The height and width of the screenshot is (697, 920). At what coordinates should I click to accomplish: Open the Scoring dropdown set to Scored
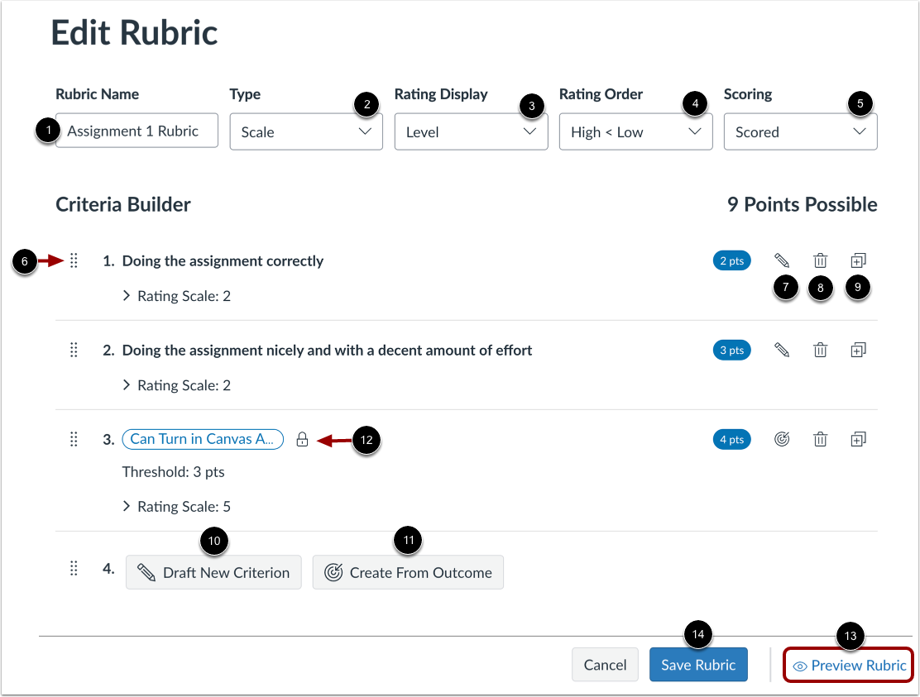tap(800, 131)
